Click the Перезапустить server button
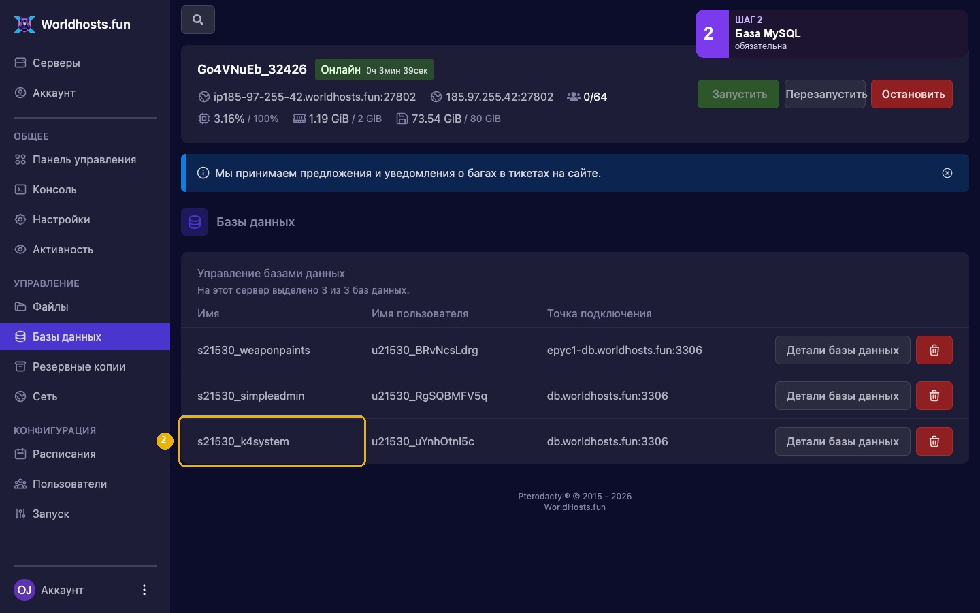This screenshot has width=980, height=613. tap(826, 94)
